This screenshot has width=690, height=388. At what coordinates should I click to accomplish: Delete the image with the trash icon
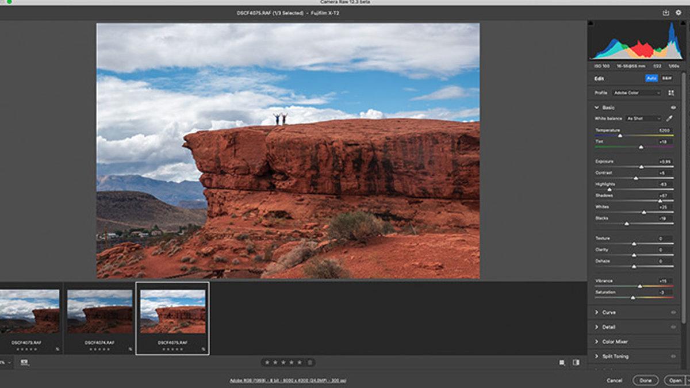(x=309, y=362)
